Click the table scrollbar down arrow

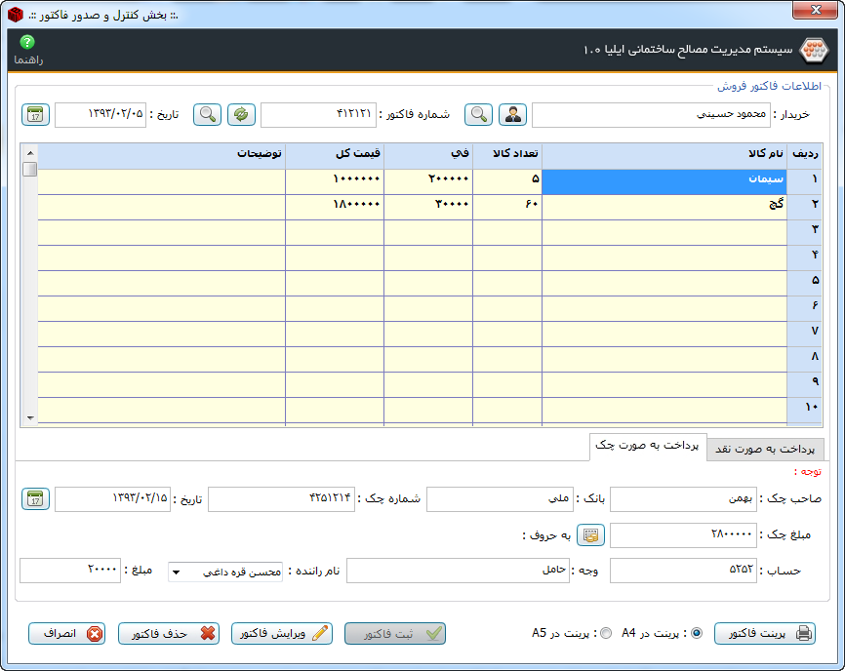click(x=30, y=418)
